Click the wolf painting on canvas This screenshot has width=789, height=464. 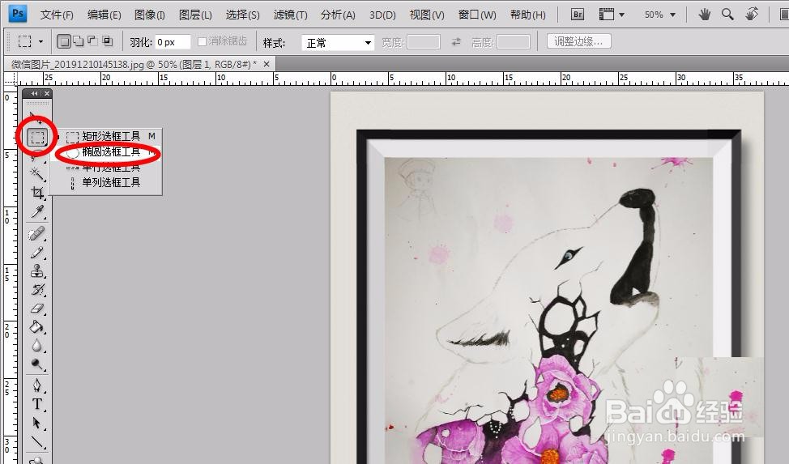[548, 310]
